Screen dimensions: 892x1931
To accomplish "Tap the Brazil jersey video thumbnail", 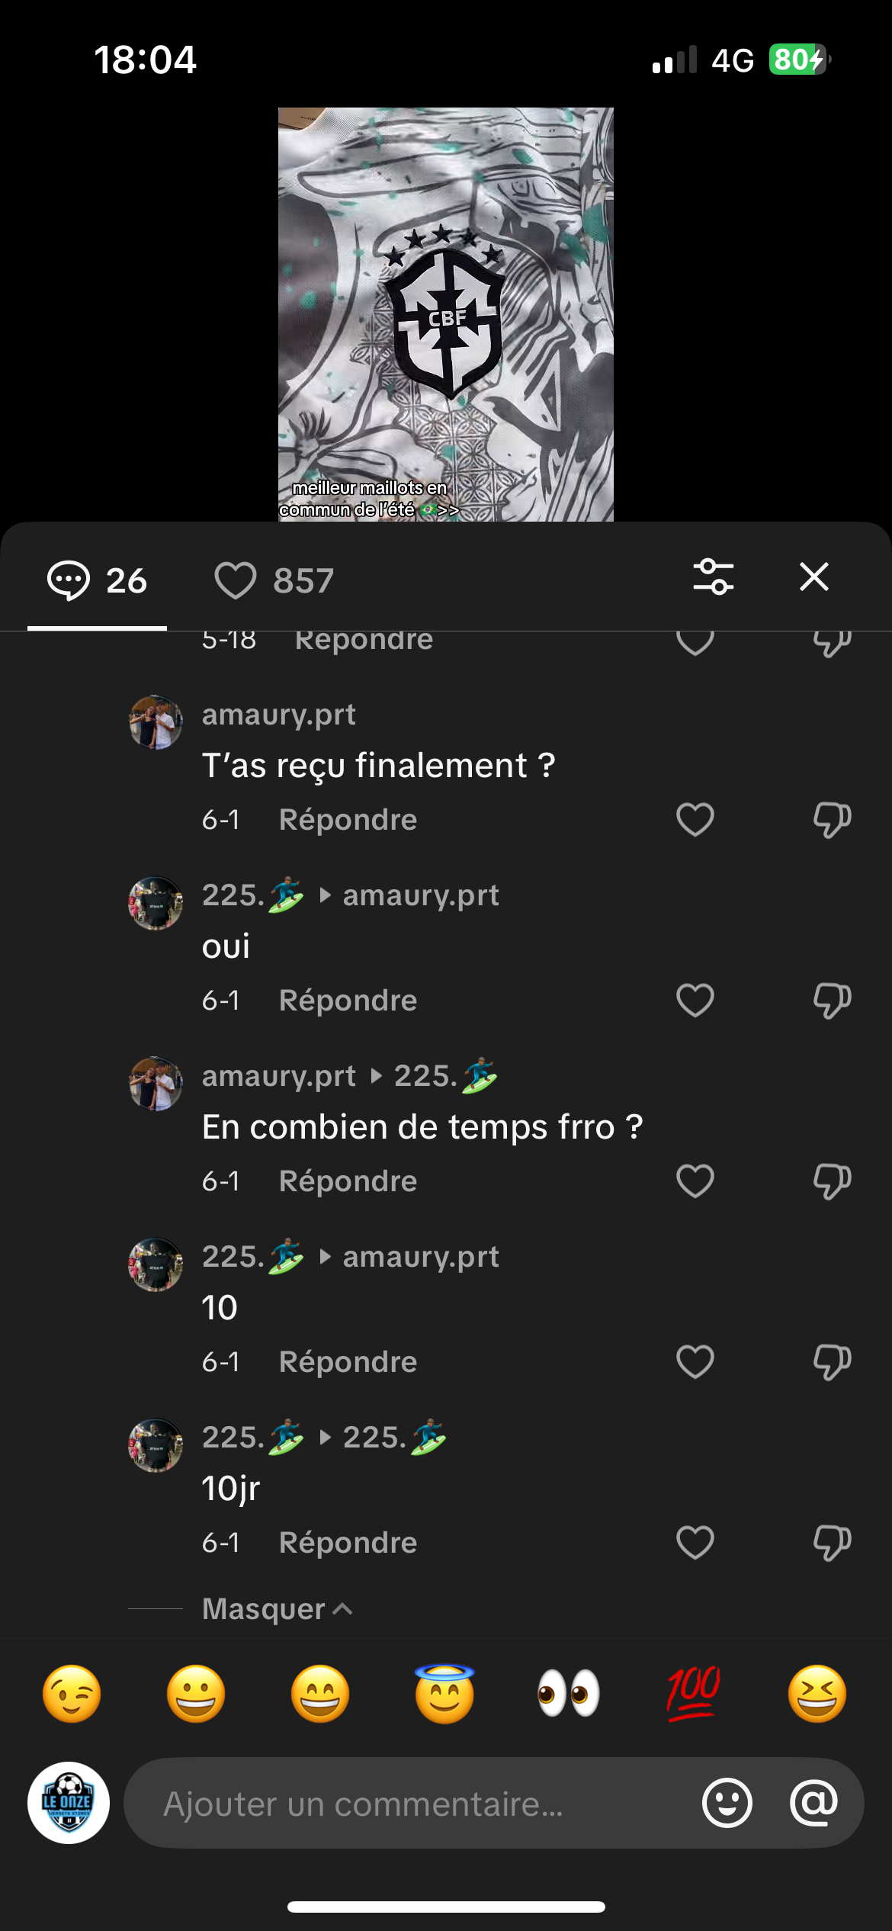I will (445, 314).
